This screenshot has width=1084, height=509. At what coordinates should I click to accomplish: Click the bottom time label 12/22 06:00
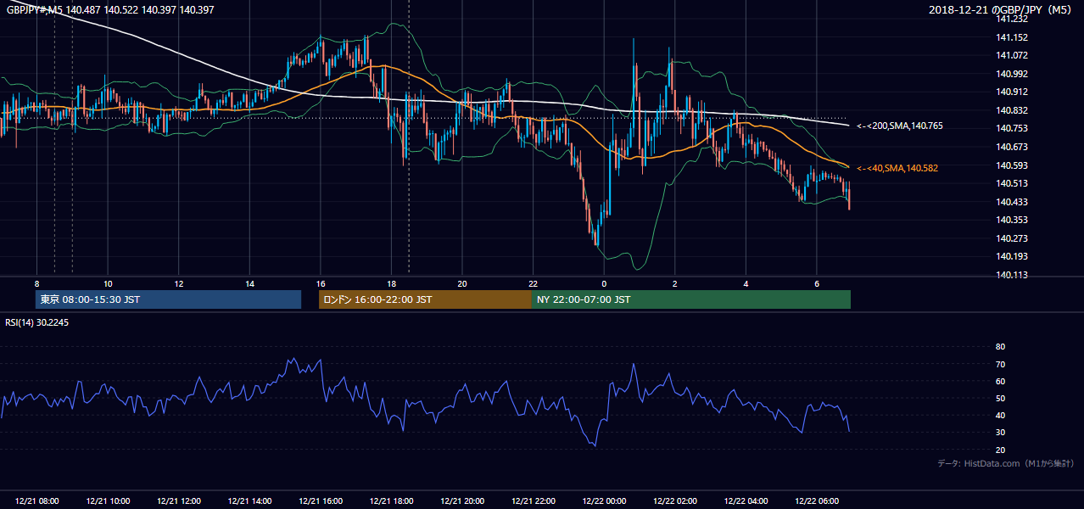[x=818, y=501]
